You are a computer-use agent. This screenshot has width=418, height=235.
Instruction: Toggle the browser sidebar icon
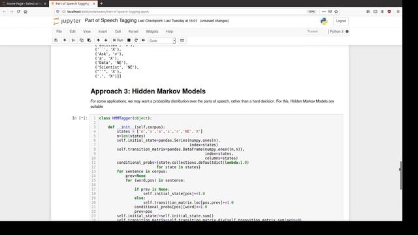375,12
